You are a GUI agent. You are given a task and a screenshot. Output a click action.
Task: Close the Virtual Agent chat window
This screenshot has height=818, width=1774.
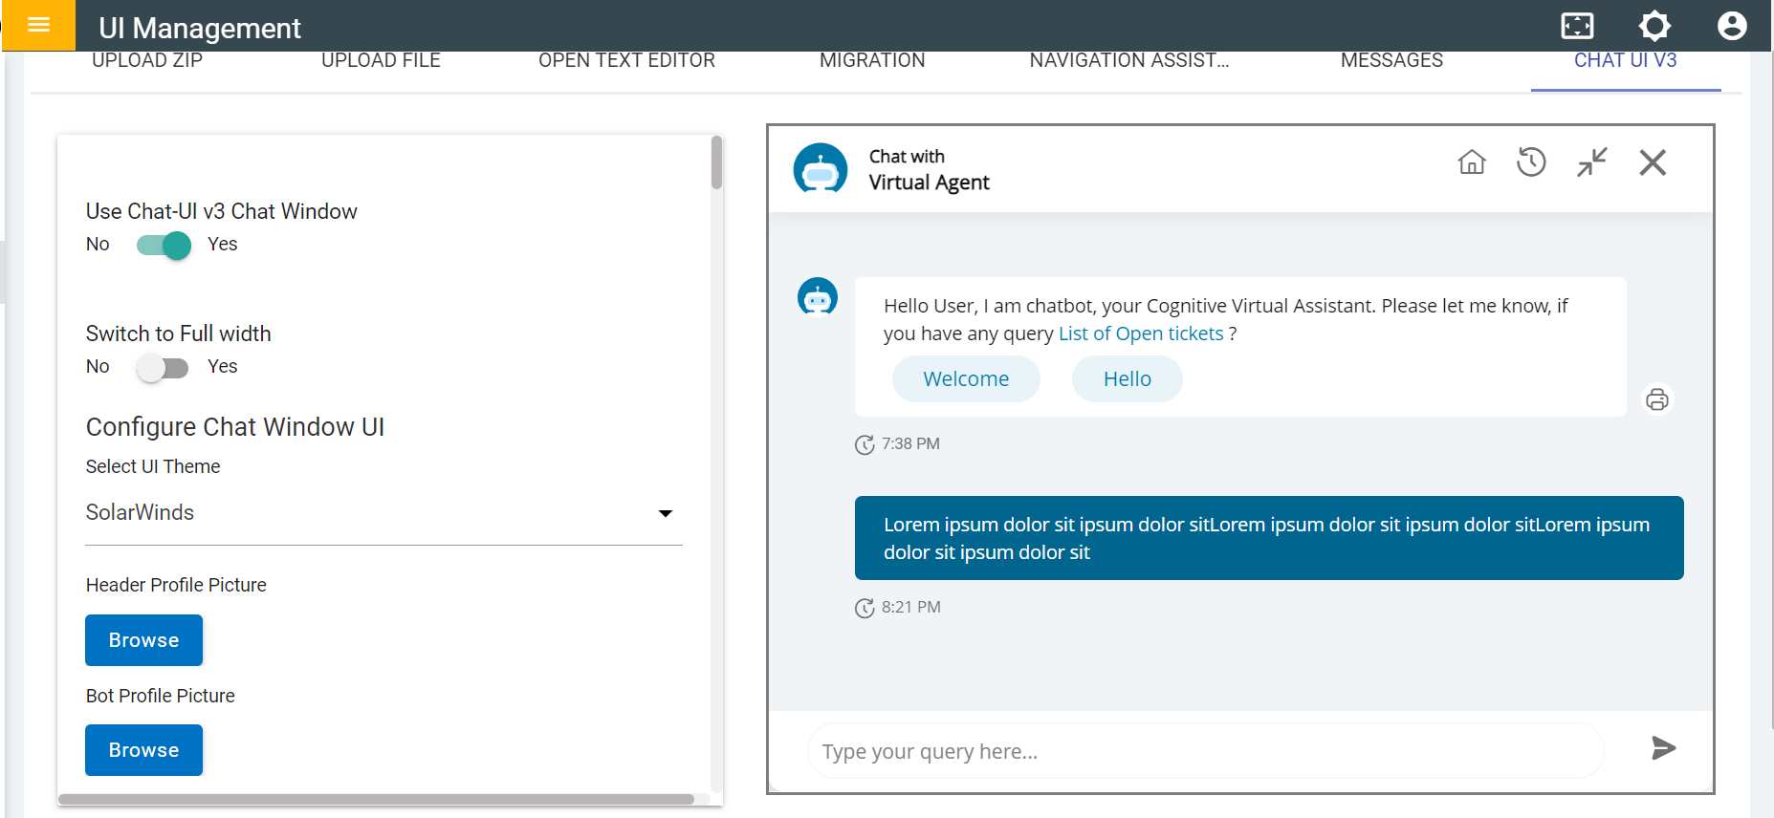tap(1653, 162)
